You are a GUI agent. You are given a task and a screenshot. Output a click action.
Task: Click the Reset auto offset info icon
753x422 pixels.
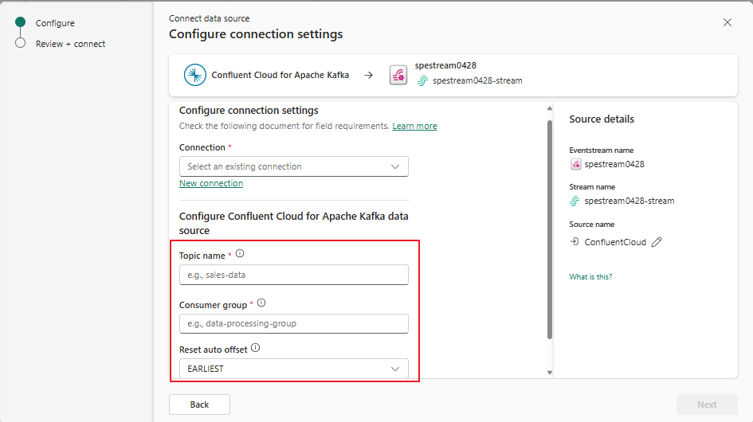point(255,349)
